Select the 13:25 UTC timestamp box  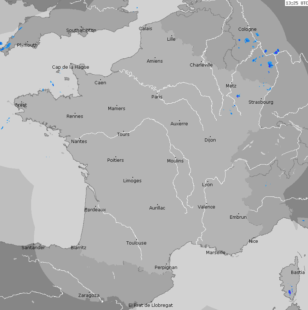pos(296,3)
